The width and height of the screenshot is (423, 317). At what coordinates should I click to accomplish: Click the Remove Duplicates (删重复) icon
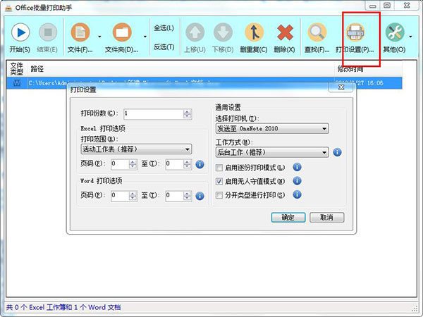254,32
